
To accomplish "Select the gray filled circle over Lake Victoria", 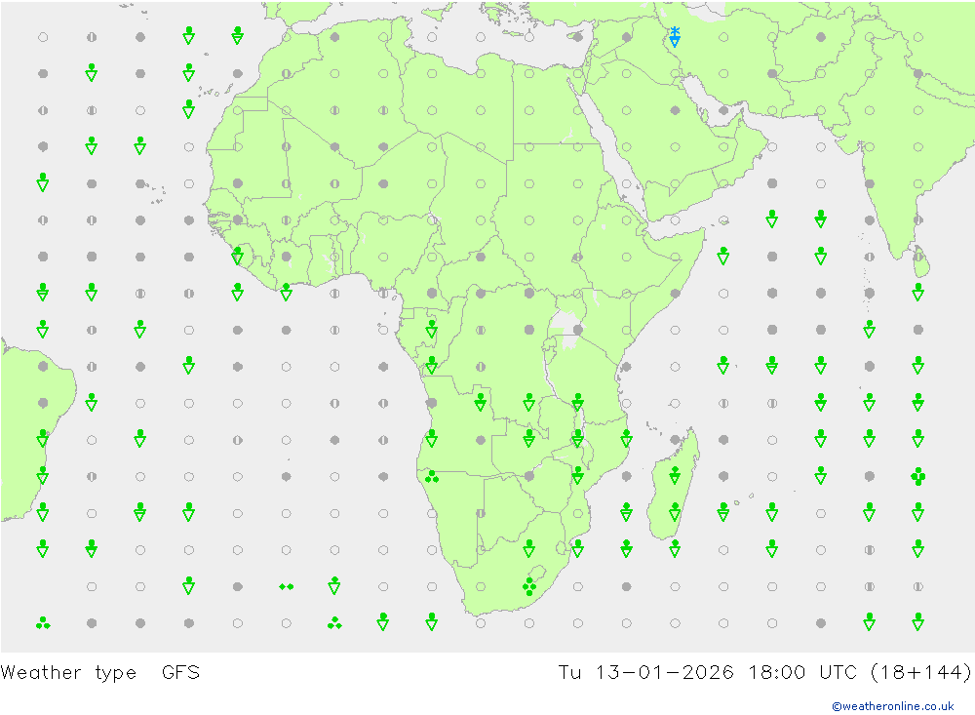I will coord(577,330).
